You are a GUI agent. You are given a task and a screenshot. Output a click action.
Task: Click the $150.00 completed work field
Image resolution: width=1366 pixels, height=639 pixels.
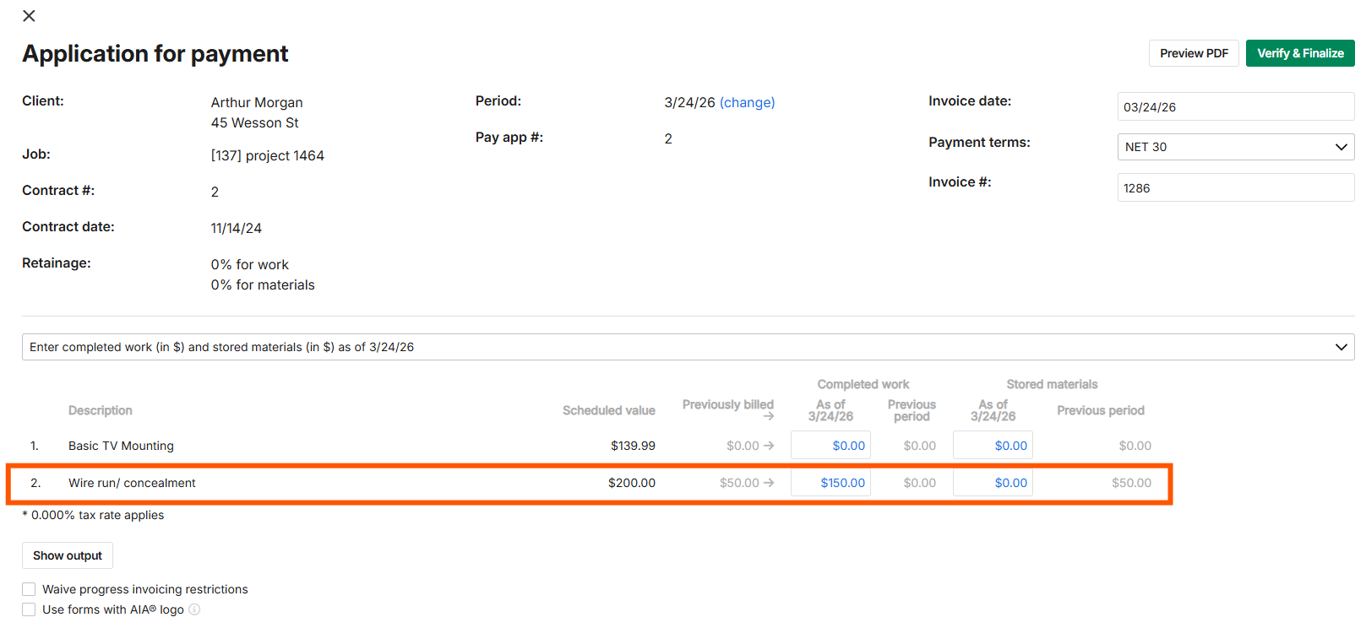(x=830, y=483)
